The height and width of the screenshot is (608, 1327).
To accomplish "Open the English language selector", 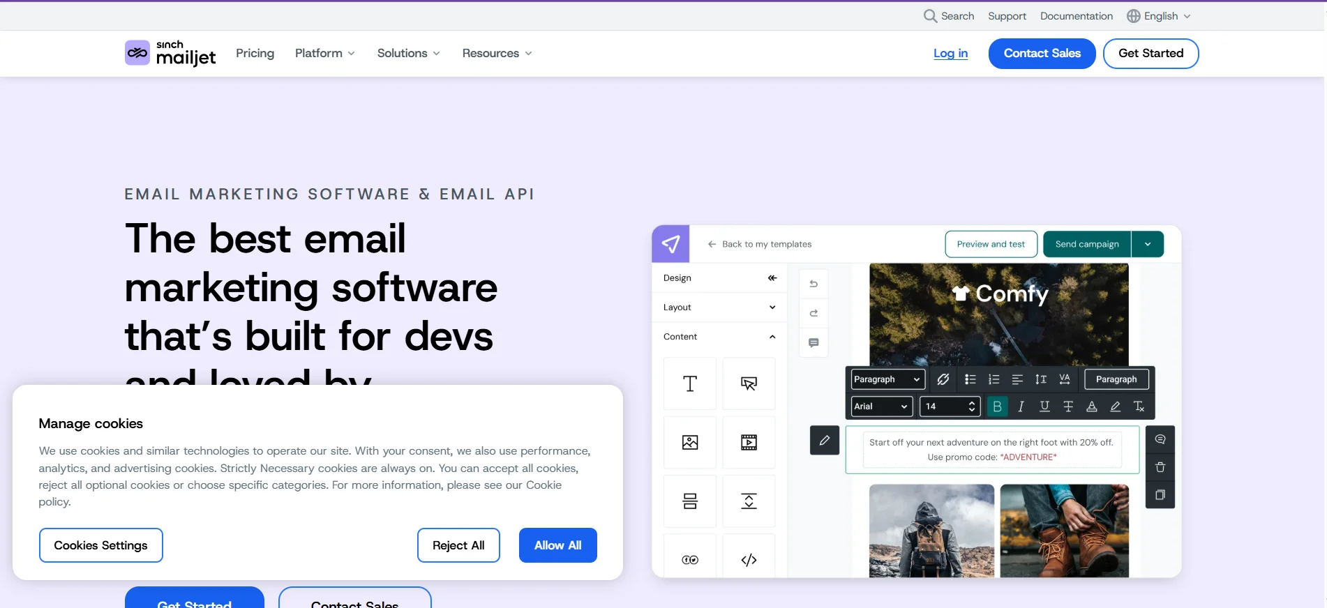I will pos(1159,16).
